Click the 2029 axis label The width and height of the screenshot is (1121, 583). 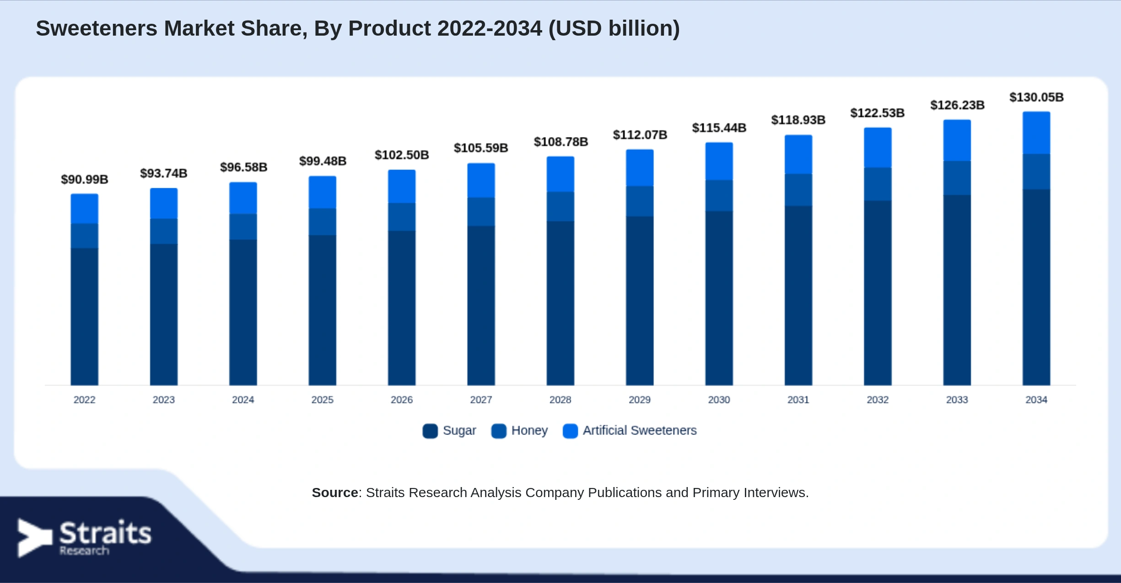click(x=640, y=400)
